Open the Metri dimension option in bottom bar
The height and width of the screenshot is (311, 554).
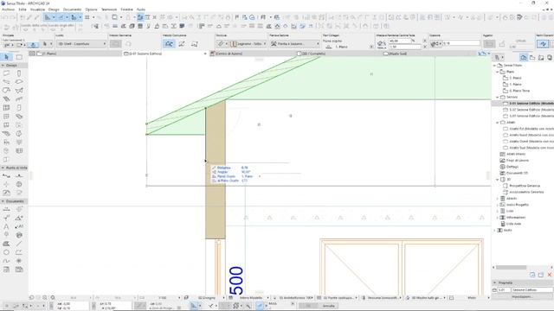point(472,298)
